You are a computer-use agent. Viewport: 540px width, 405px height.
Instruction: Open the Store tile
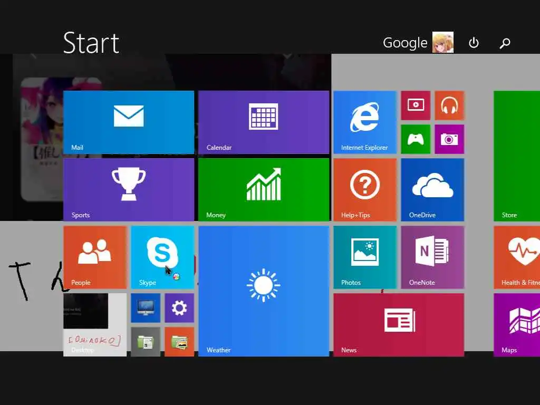(x=517, y=156)
